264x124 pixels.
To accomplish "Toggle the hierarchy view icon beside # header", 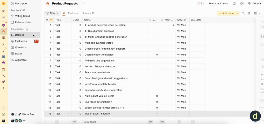I will pyautogui.click(x=51, y=20).
